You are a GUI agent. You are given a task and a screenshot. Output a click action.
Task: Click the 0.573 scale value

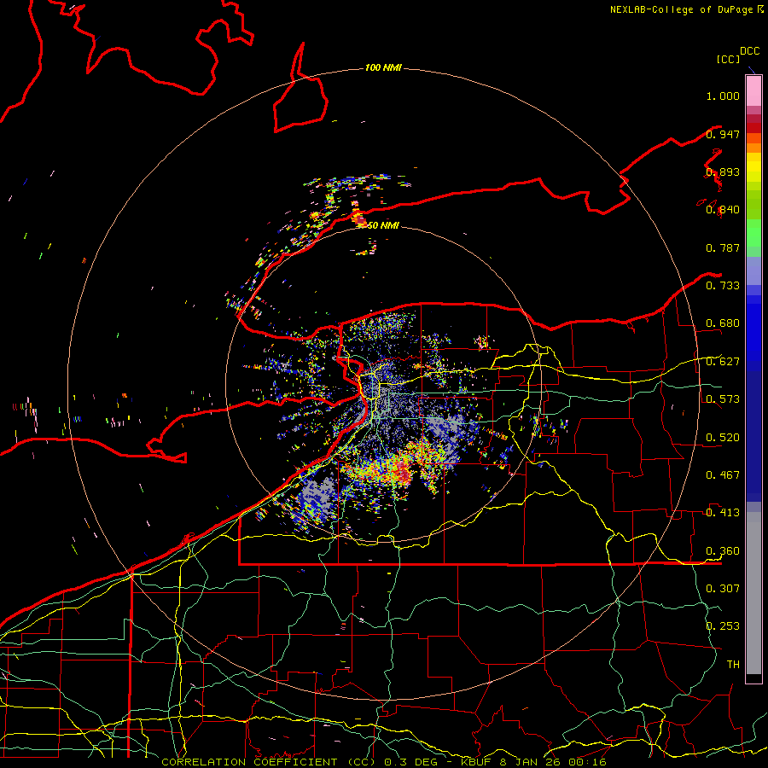pos(723,399)
